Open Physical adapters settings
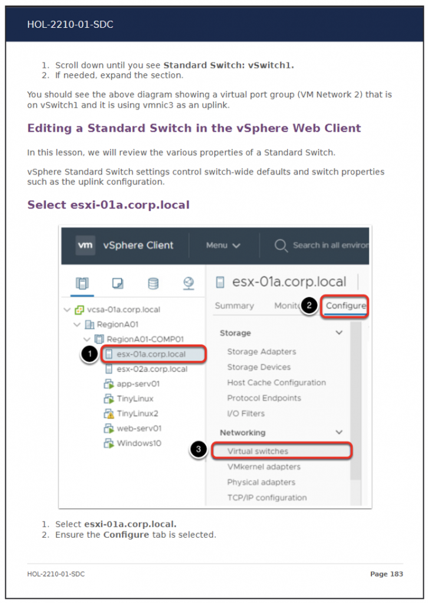Viewport: 428px width, 603px height. click(x=261, y=482)
